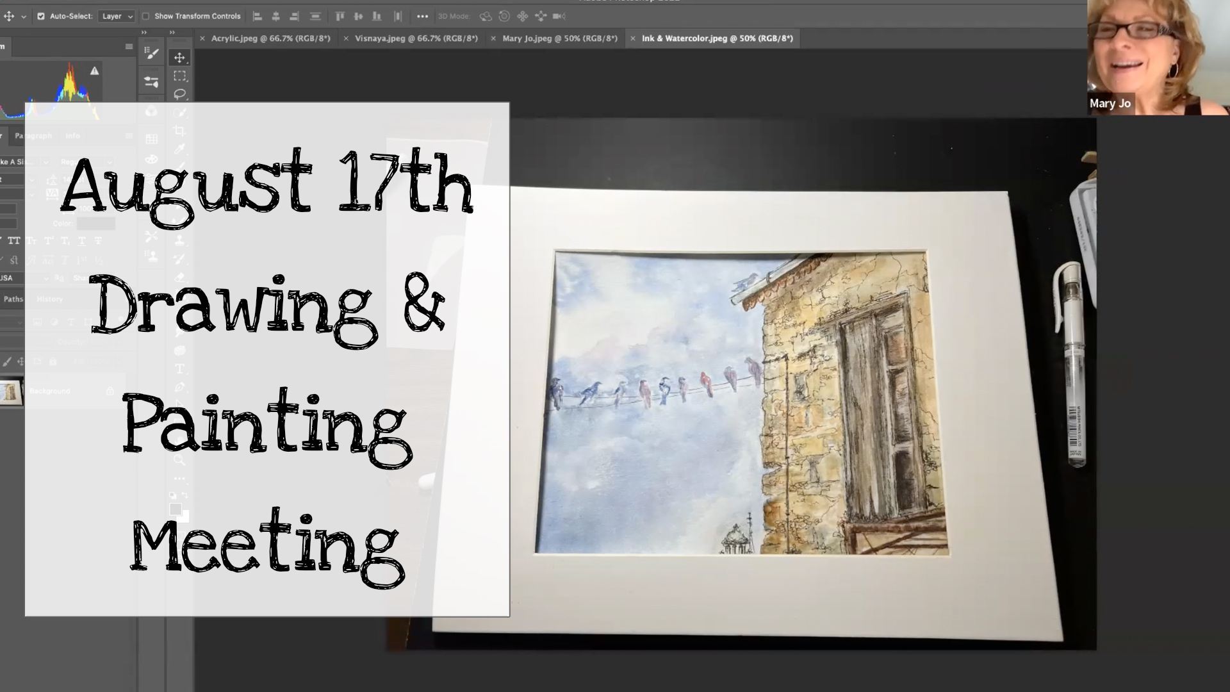Enable Show Transform Controls checkbox

pyautogui.click(x=145, y=16)
